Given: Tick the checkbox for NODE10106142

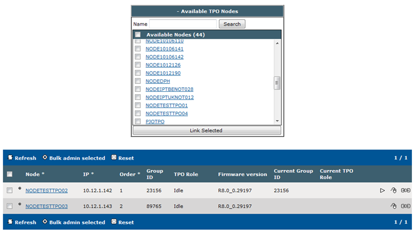Looking at the screenshot, I should (x=138, y=57).
